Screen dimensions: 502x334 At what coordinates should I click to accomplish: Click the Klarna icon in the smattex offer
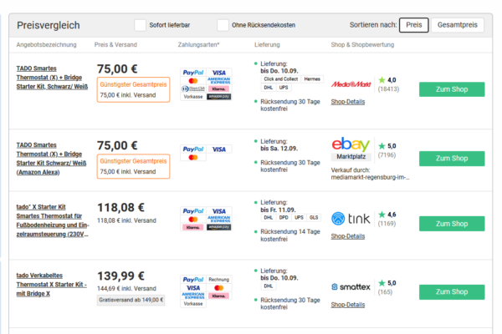[x=218, y=296]
